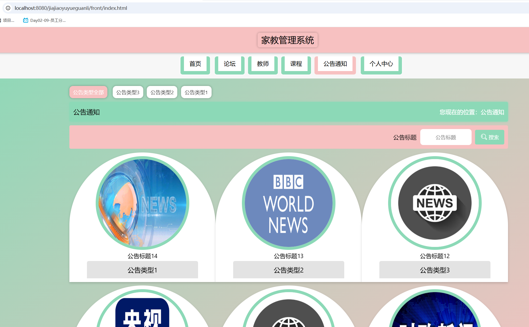
Task: Open the second-row grey globe thumbnail
Action: coord(289,309)
